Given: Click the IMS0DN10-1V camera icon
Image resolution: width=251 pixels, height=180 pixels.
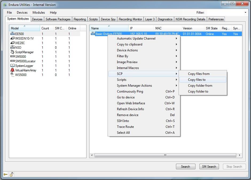Looking at the screenshot, I should (13, 38).
